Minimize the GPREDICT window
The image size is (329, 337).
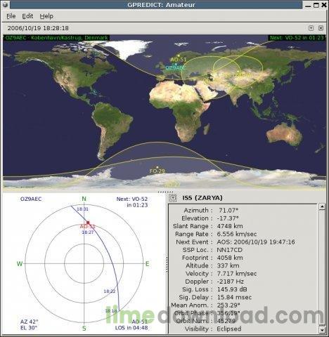pos(308,5)
